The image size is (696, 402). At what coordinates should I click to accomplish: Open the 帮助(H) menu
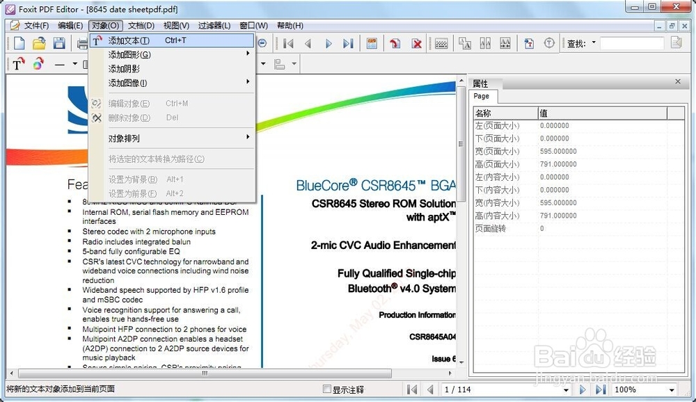(290, 26)
